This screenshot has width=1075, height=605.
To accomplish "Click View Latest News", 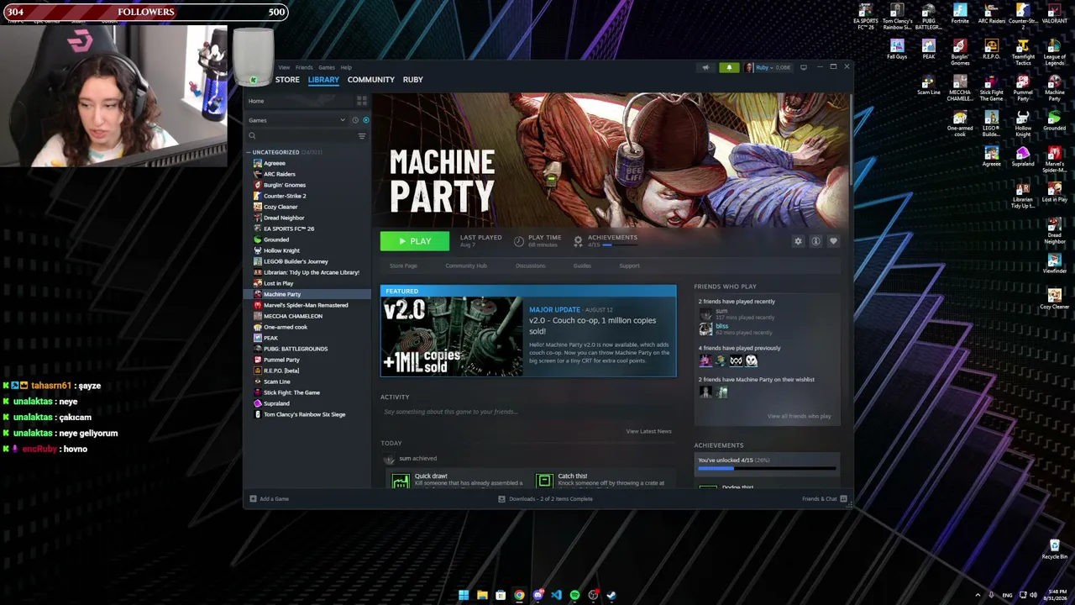I will (x=648, y=431).
